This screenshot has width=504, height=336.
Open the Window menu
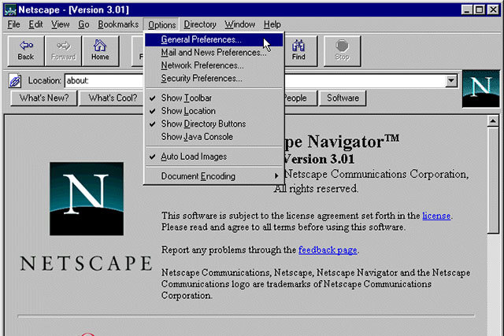(x=239, y=24)
